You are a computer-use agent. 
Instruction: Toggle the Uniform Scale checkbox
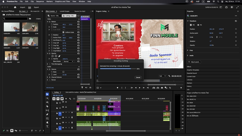[63, 32]
